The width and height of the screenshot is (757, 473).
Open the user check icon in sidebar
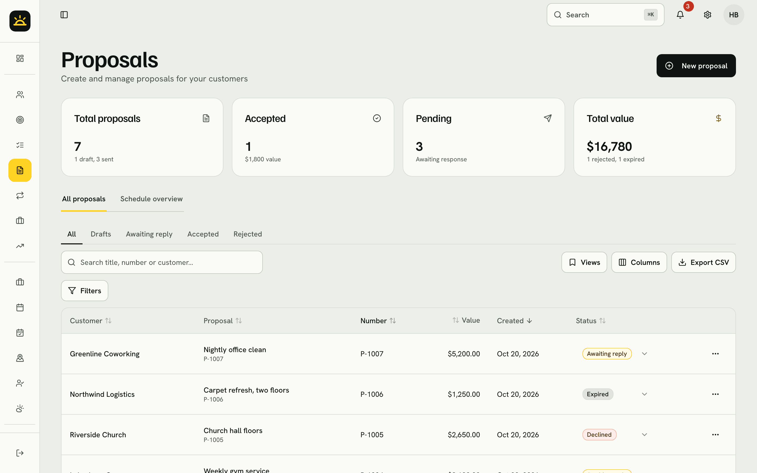click(20, 383)
